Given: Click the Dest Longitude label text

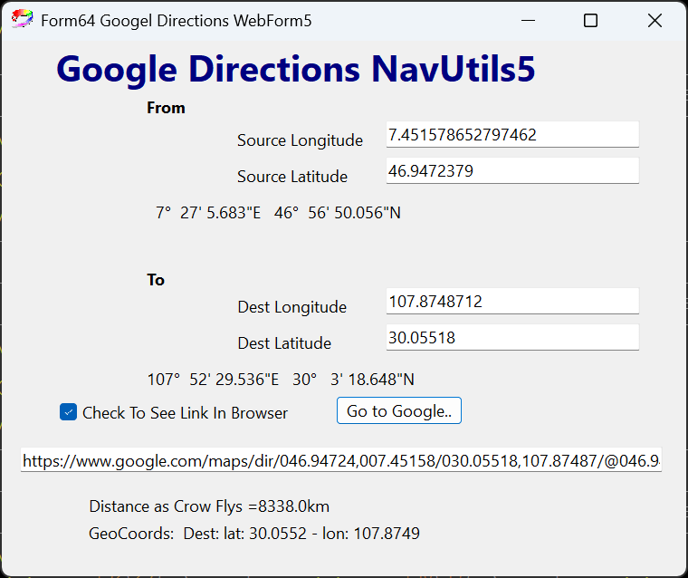Looking at the screenshot, I should (291, 307).
